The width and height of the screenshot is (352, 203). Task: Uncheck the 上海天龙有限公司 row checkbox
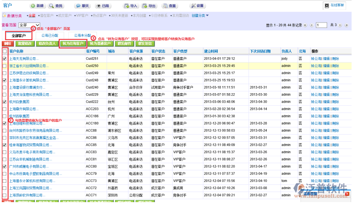coord(5,59)
